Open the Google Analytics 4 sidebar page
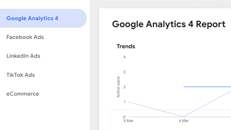This screenshot has height=130, width=231. tap(32, 18)
